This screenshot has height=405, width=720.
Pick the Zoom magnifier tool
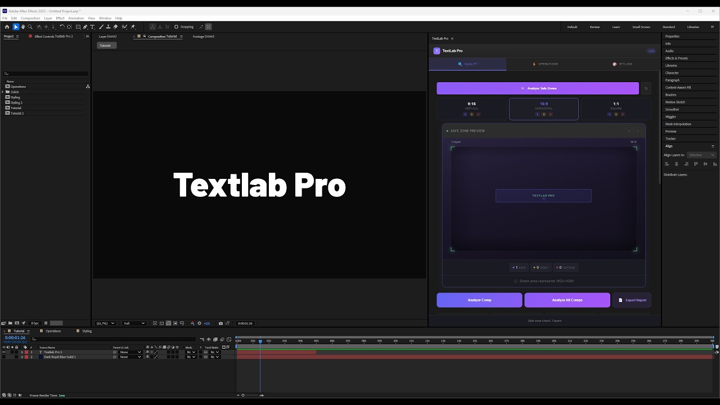pos(30,27)
